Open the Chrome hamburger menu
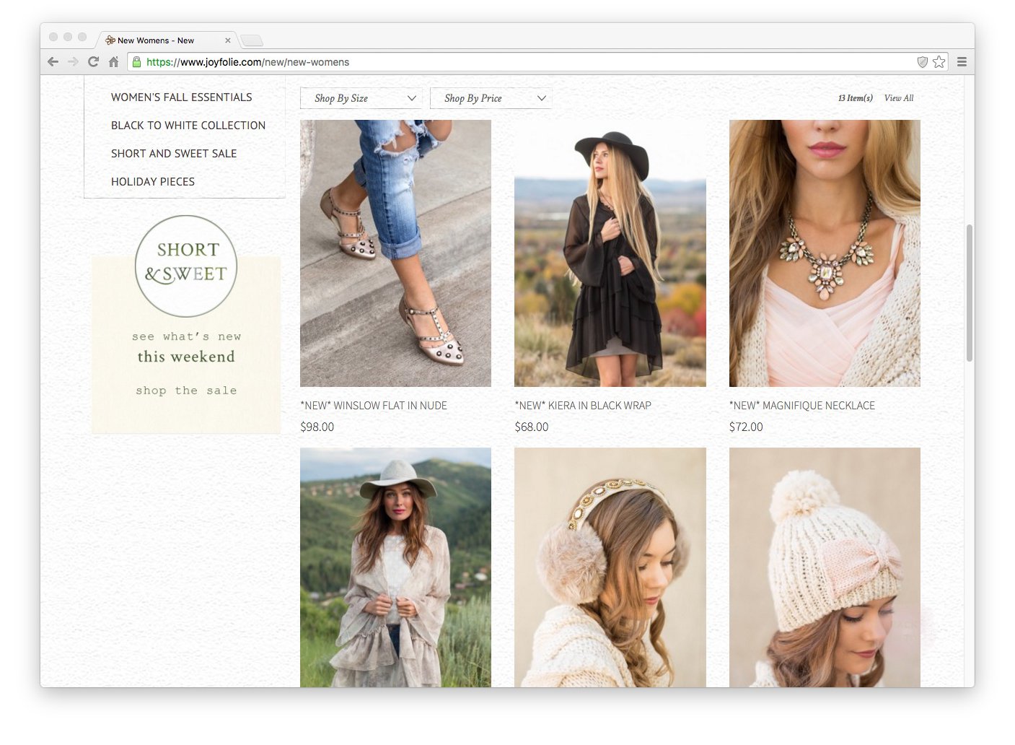The height and width of the screenshot is (745, 1015). pos(962,62)
